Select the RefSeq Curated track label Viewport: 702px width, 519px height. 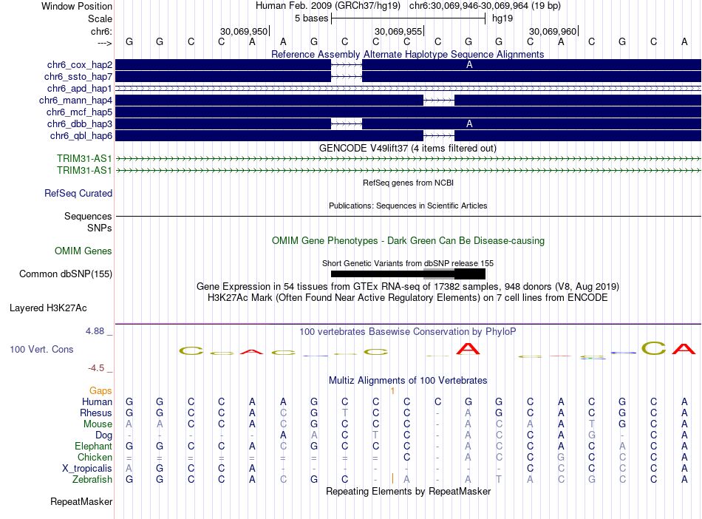click(78, 194)
